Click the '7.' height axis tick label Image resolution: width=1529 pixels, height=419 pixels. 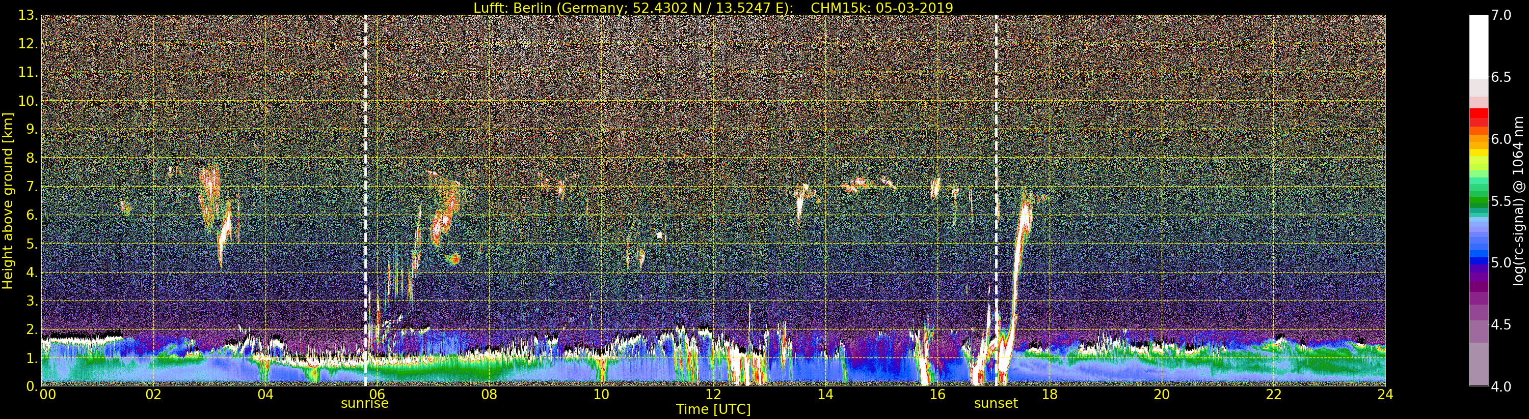(32, 187)
